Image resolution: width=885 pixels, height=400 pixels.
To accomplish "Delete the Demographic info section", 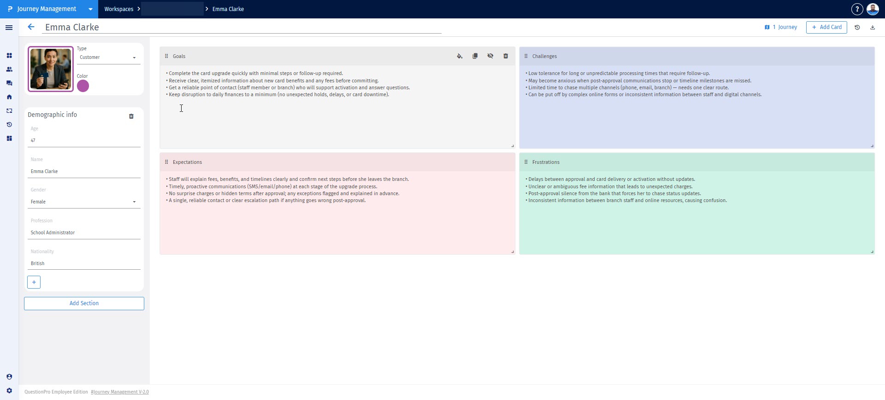I will (x=131, y=116).
